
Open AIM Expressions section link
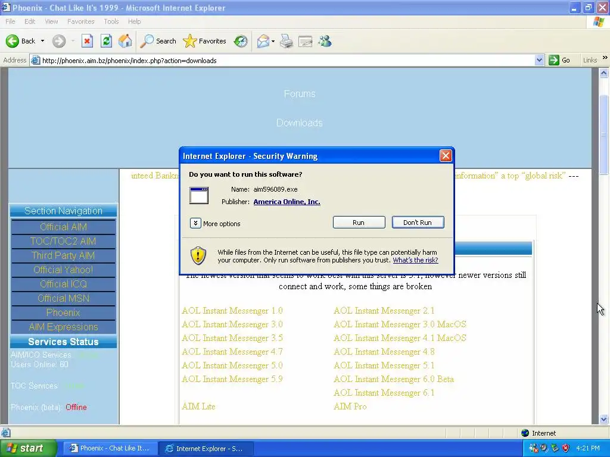[x=63, y=327]
